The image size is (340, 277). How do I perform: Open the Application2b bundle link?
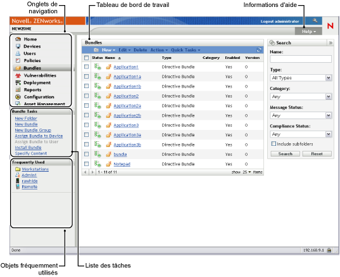pyautogui.click(x=127, y=115)
